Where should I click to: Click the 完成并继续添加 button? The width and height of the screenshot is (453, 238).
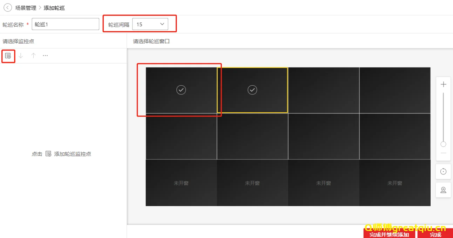[389, 234]
